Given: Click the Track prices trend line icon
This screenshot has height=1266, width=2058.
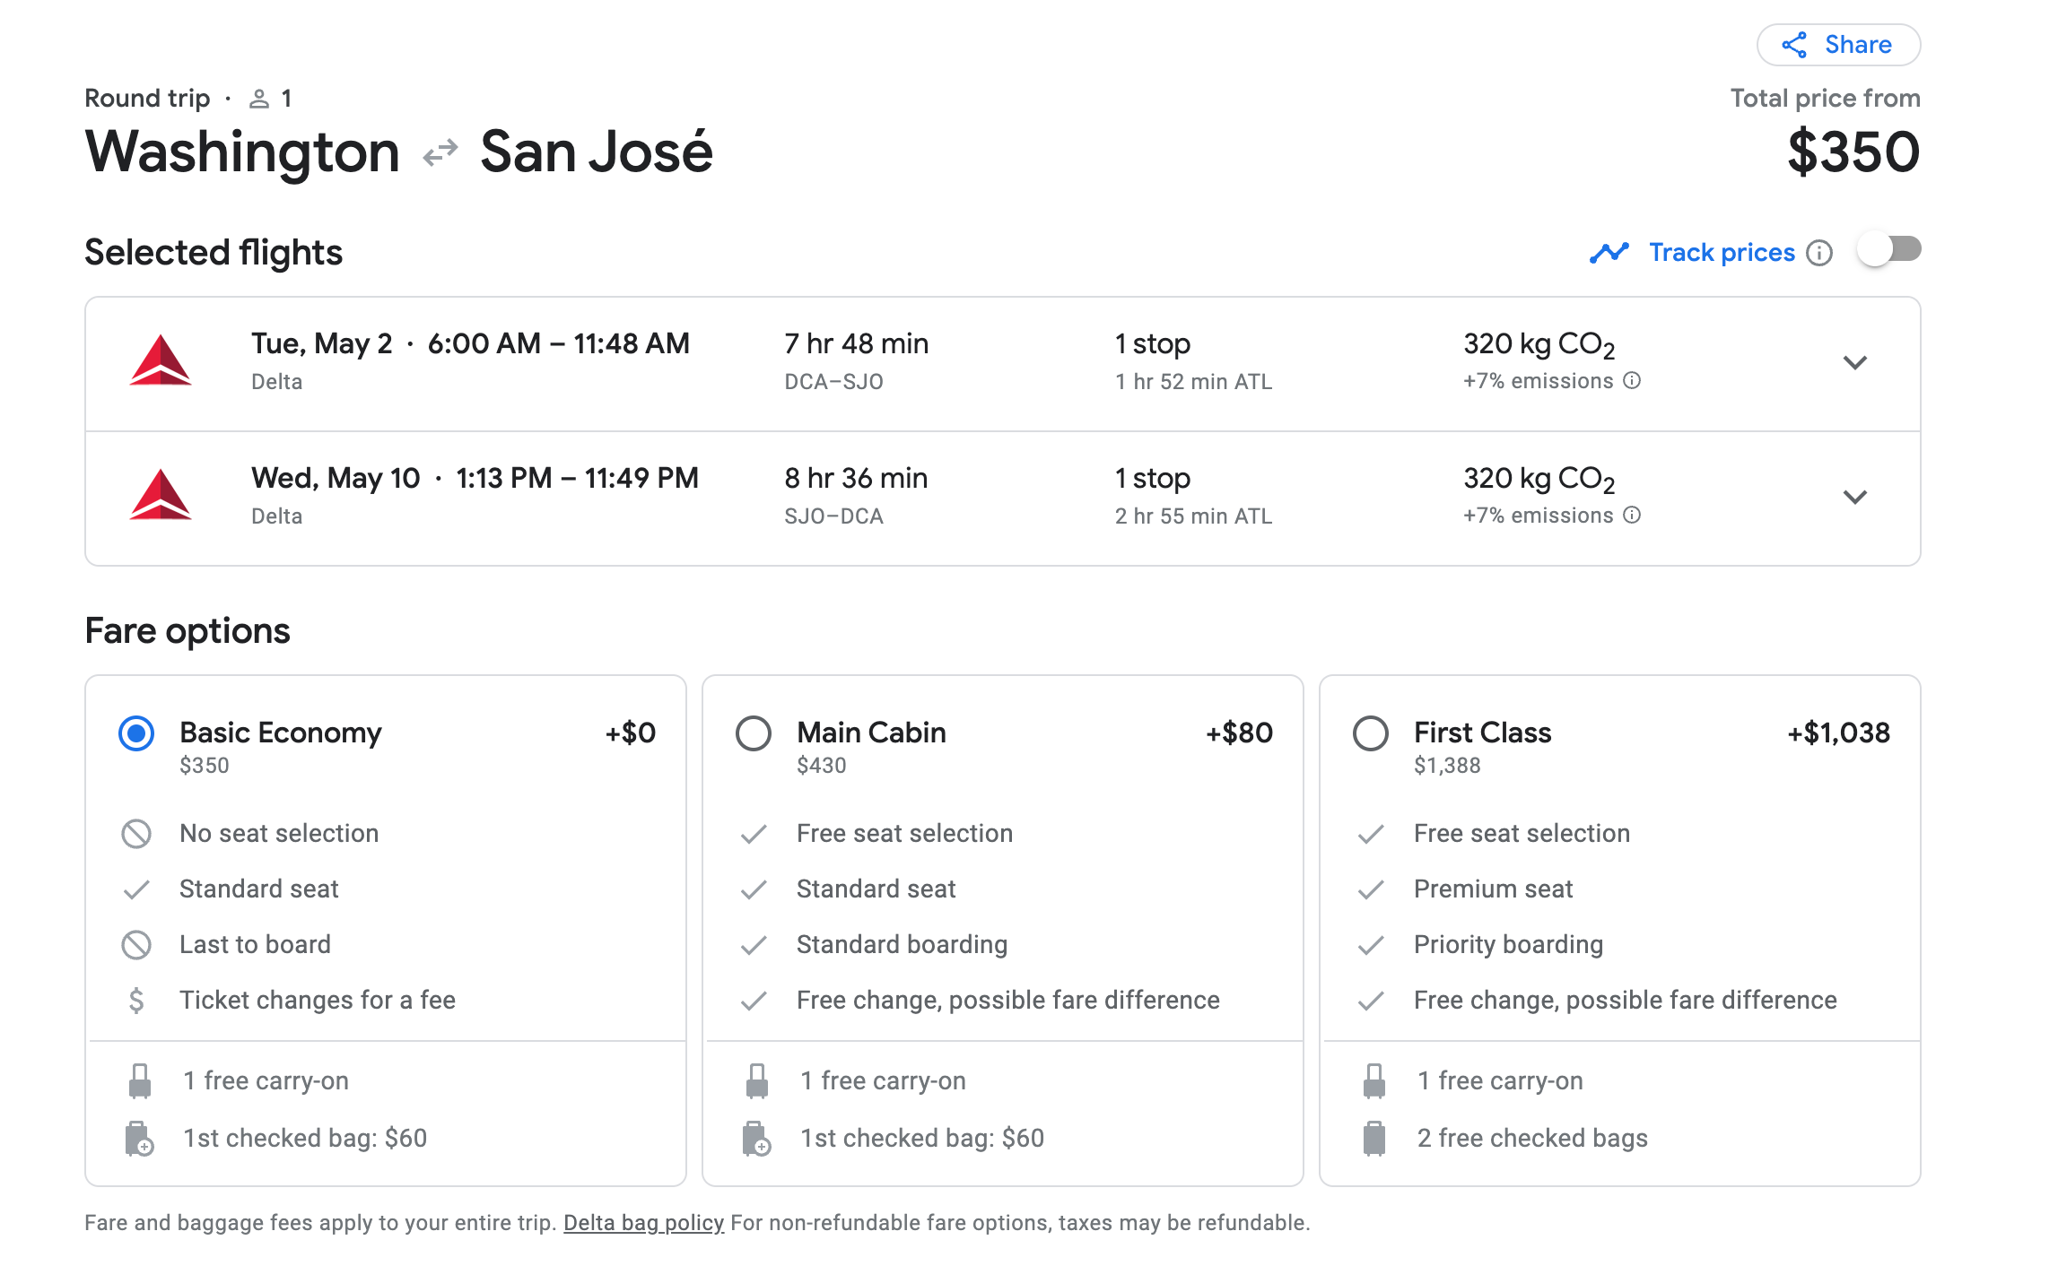Looking at the screenshot, I should pyautogui.click(x=1609, y=253).
